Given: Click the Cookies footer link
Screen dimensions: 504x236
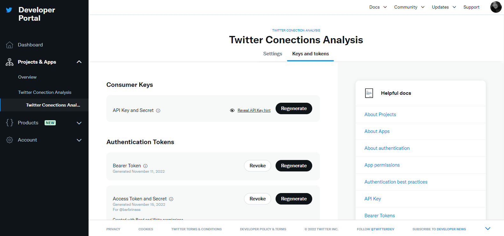Looking at the screenshot, I should (x=146, y=229).
